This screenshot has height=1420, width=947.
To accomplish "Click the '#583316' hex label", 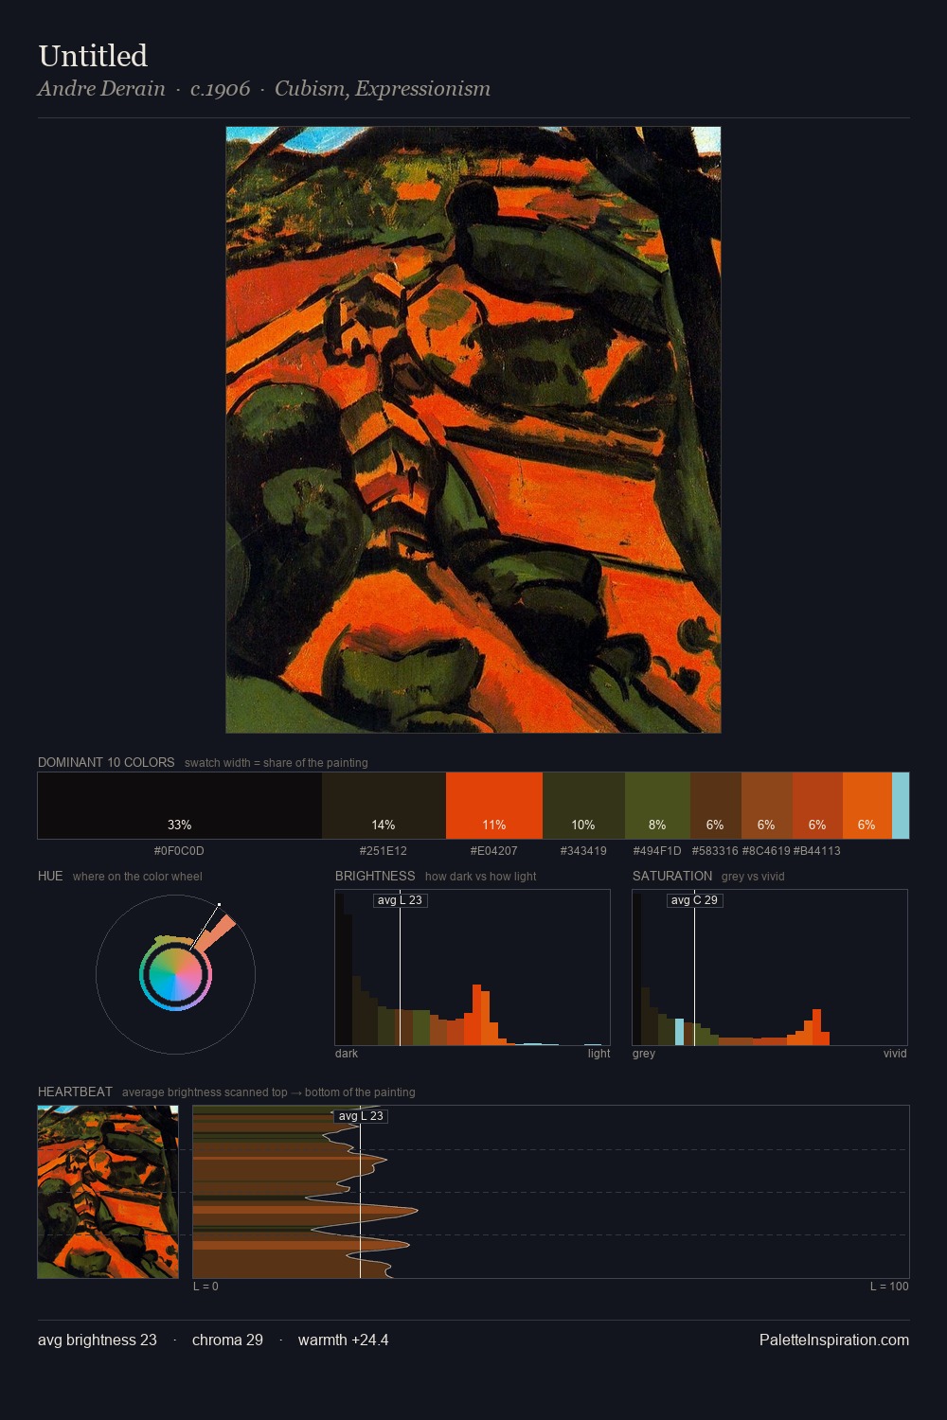I will click(715, 851).
